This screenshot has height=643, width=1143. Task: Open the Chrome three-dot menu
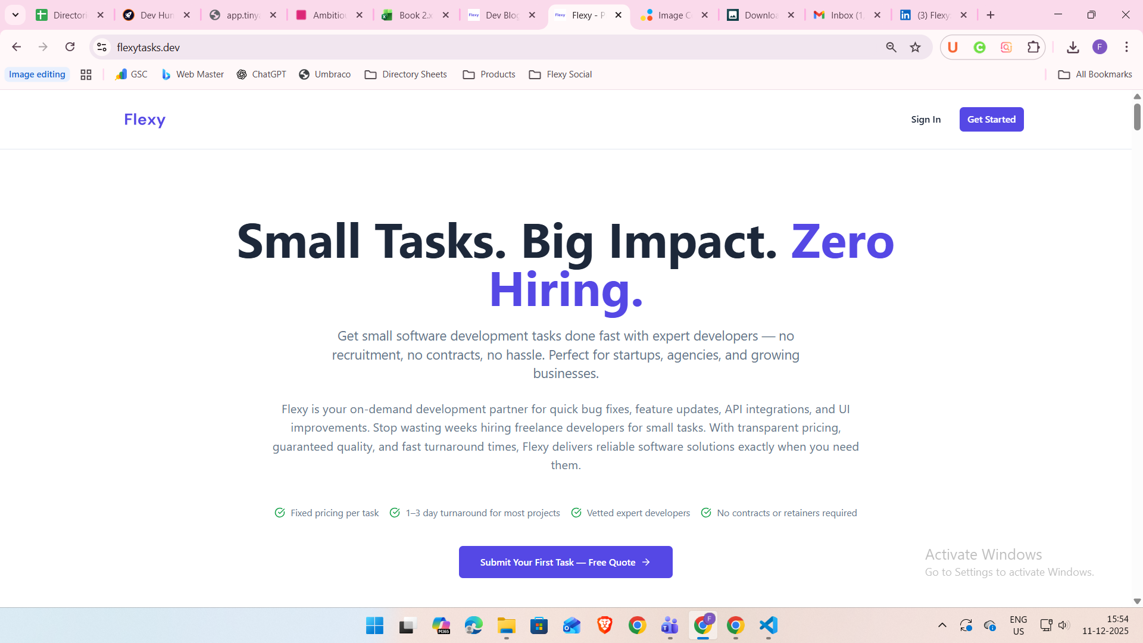pos(1126,47)
